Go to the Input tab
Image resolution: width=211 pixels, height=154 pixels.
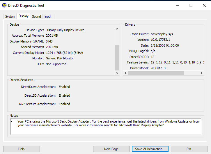pos(48,17)
